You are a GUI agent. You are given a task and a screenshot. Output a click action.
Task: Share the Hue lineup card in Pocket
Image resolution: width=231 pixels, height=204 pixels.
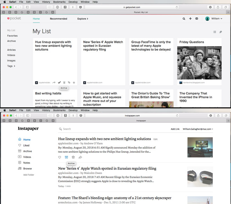coord(54,83)
